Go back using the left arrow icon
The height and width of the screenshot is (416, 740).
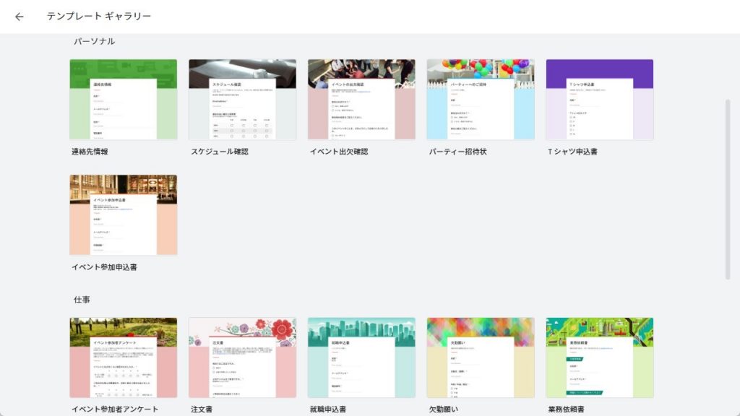click(x=20, y=17)
